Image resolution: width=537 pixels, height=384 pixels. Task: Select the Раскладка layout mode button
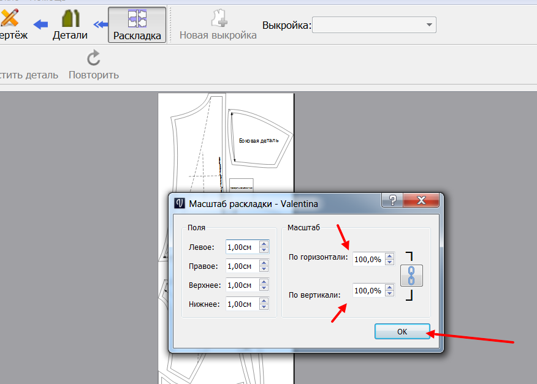click(x=137, y=24)
